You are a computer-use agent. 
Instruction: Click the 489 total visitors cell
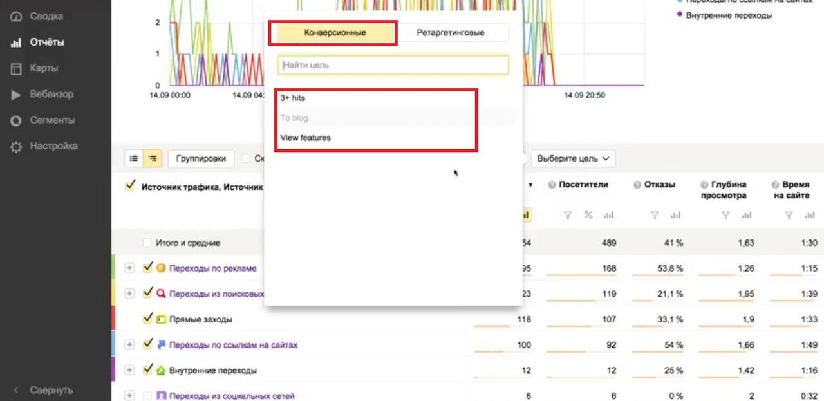(608, 243)
